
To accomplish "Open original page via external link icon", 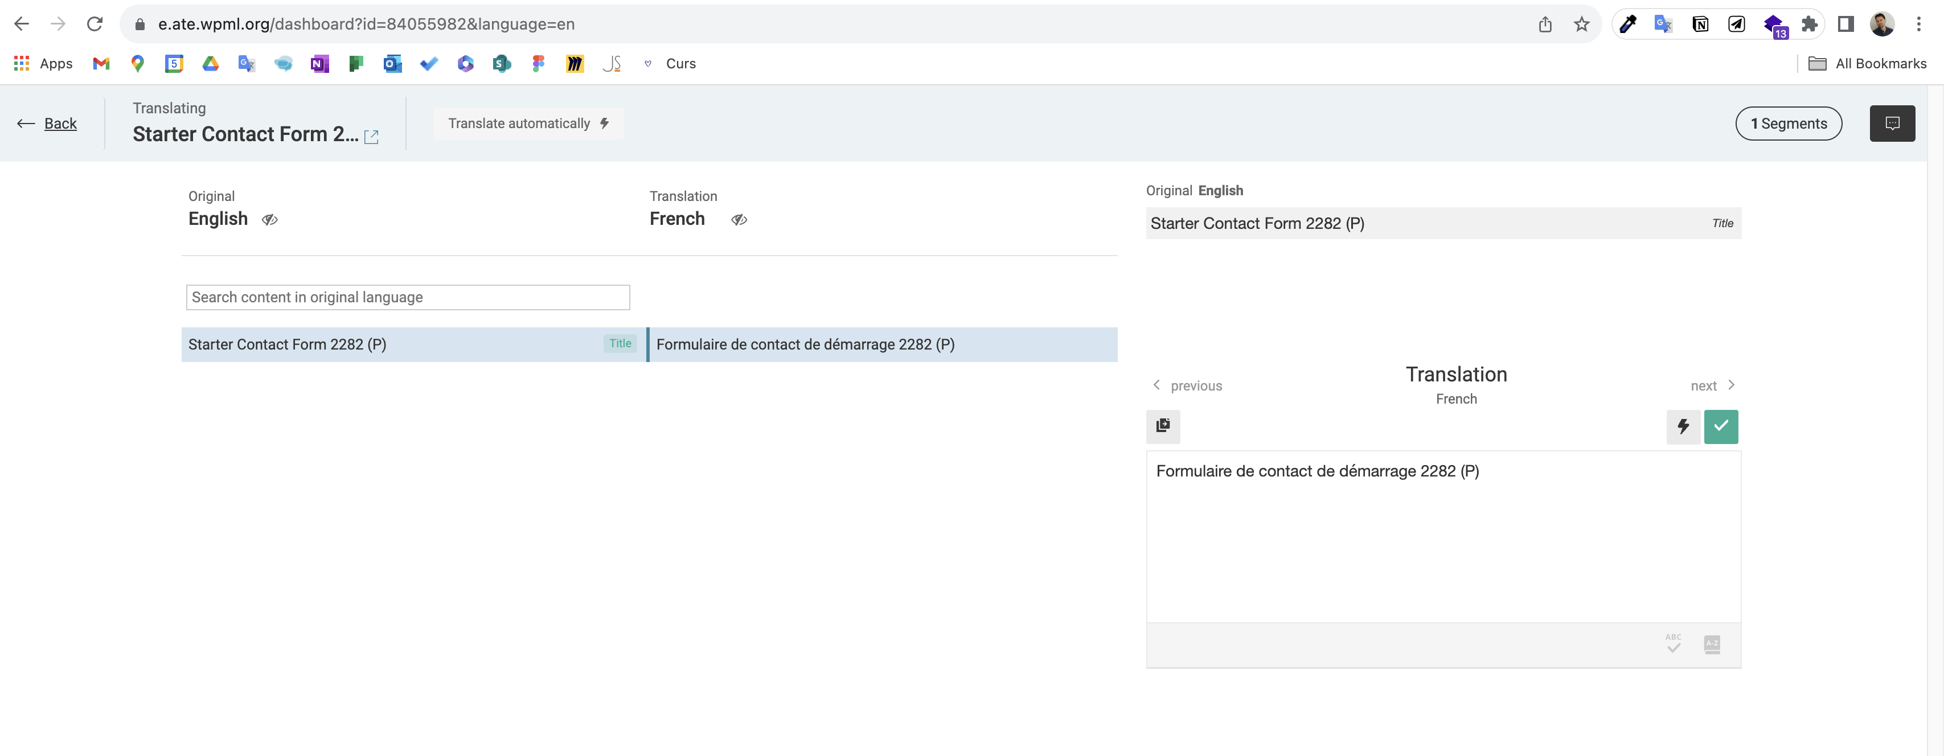I will (371, 137).
